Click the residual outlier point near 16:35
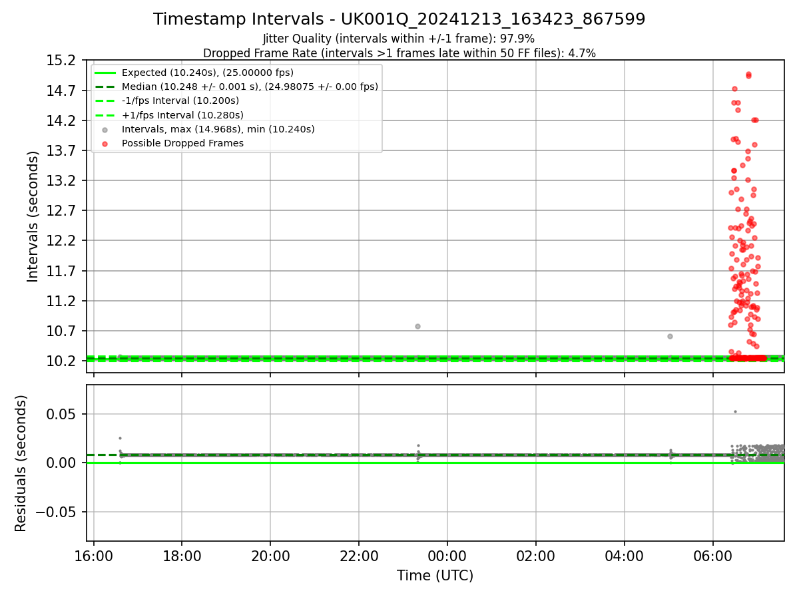The image size is (799, 599). (120, 438)
